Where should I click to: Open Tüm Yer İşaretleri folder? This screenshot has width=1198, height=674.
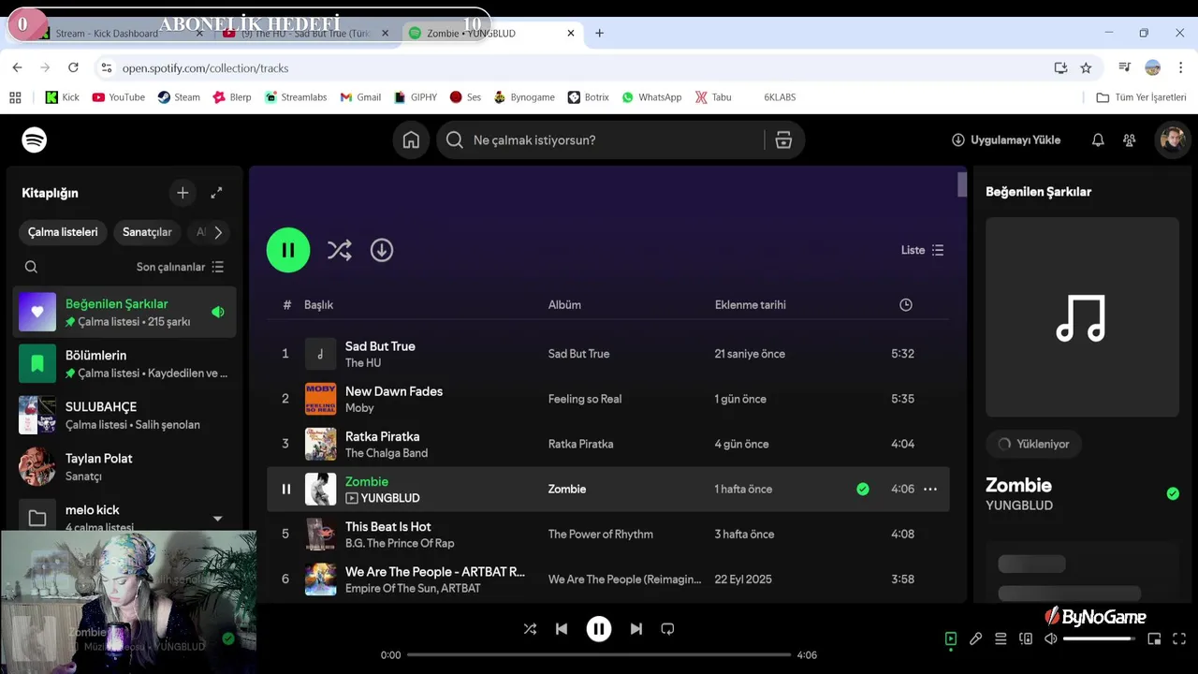1141,97
